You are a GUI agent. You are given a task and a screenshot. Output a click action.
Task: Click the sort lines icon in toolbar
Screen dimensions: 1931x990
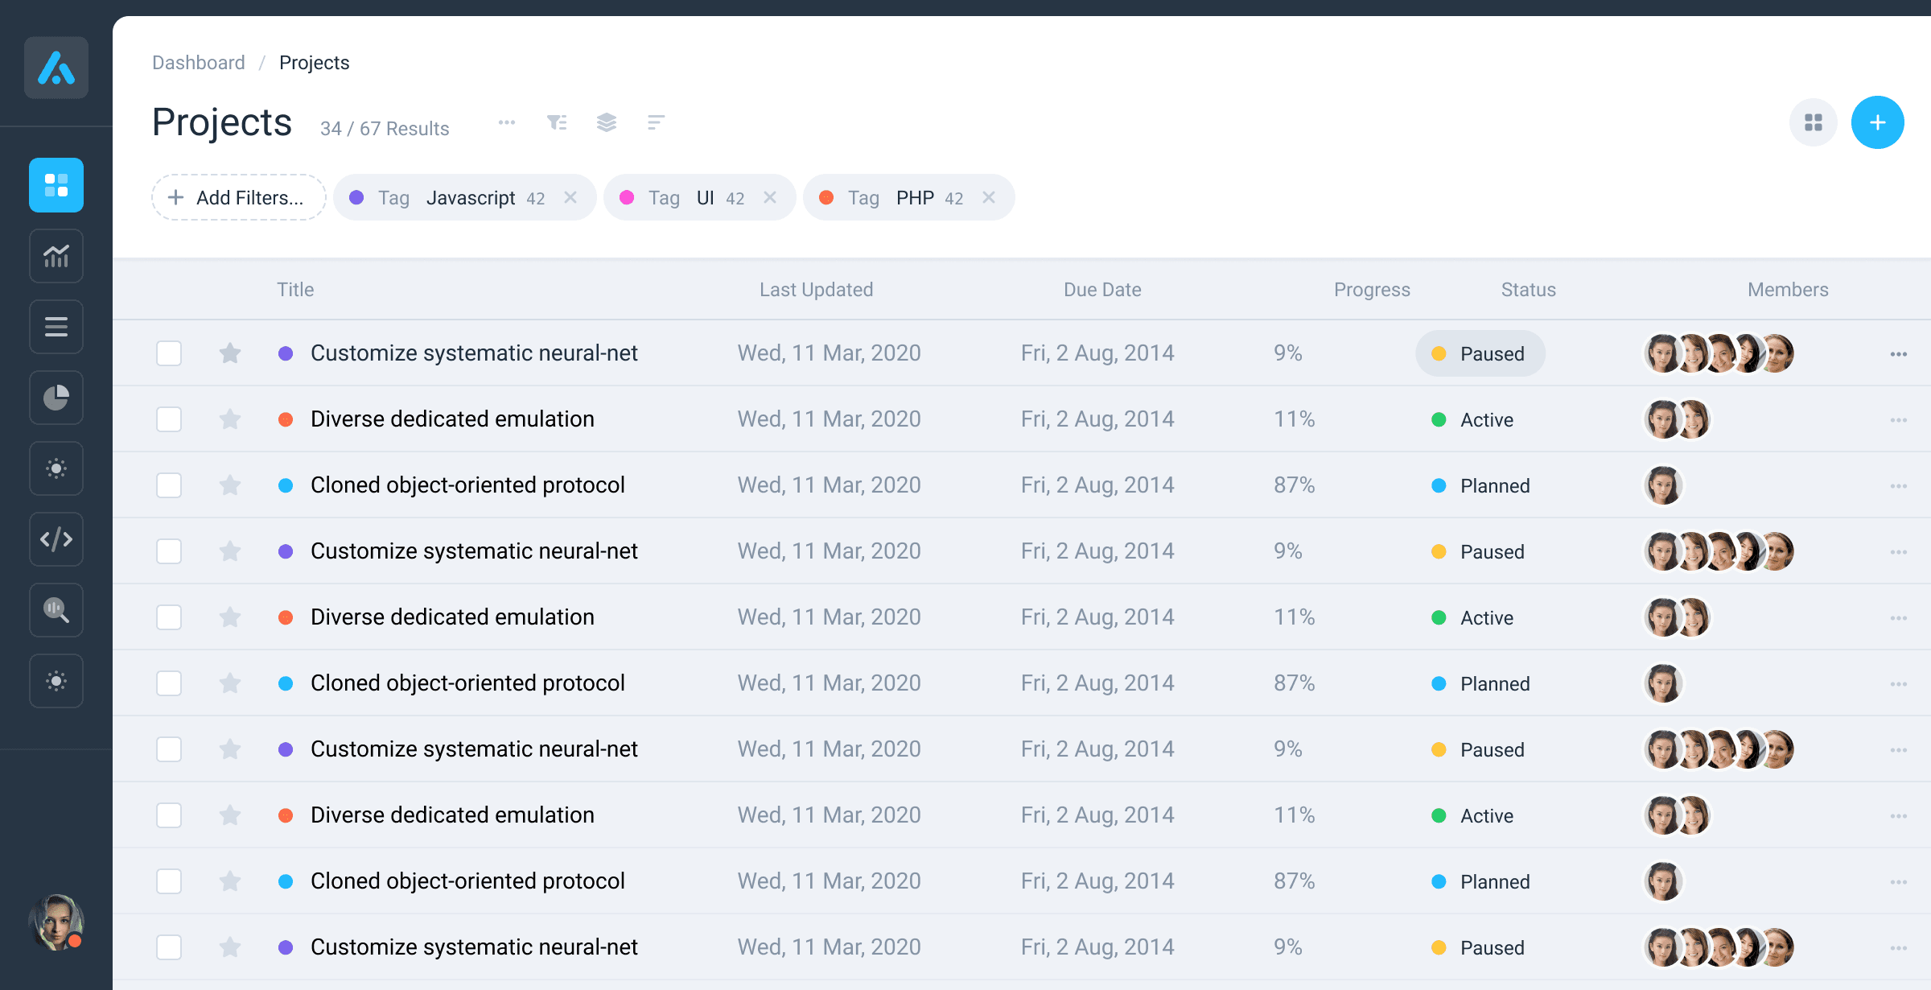[657, 122]
